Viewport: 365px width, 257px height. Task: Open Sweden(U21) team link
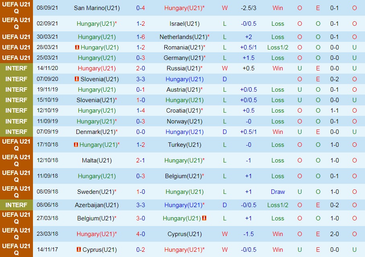pyautogui.click(x=96, y=192)
